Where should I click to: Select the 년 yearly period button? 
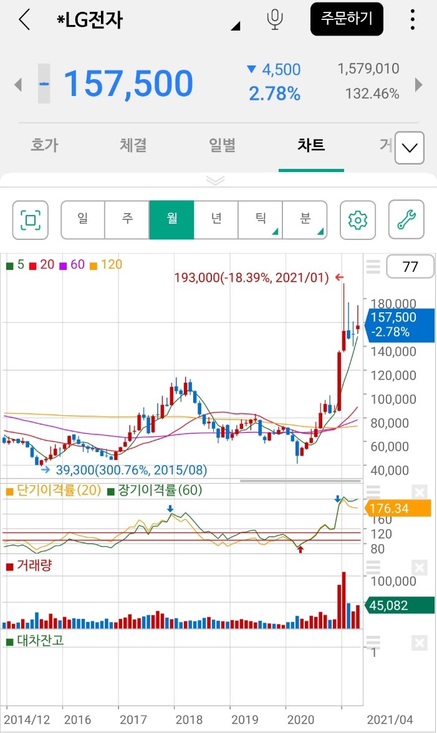tap(216, 219)
